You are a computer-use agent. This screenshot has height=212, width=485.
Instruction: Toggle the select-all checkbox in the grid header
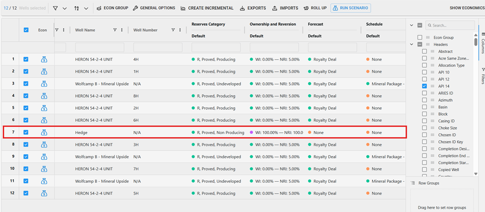(x=26, y=30)
